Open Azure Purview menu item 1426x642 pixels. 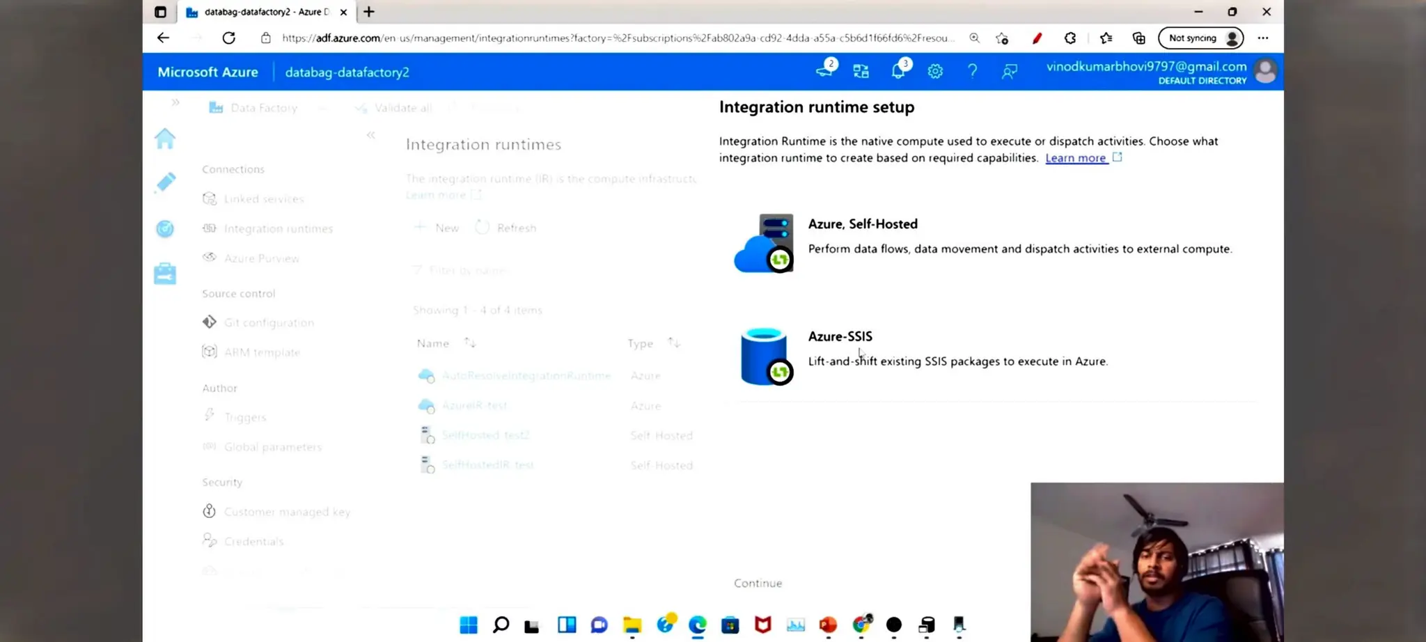click(x=261, y=258)
